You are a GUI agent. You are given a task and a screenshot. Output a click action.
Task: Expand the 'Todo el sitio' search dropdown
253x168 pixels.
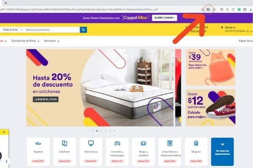pos(13,30)
